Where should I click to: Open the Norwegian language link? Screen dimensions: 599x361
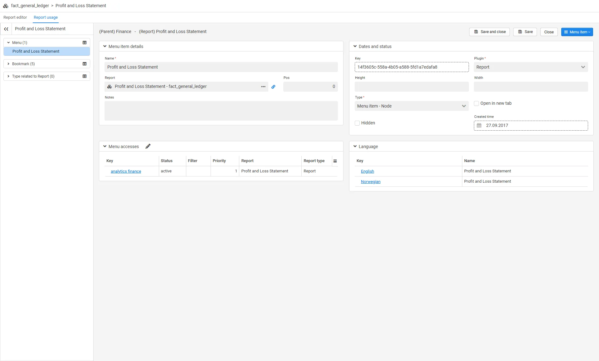click(371, 182)
